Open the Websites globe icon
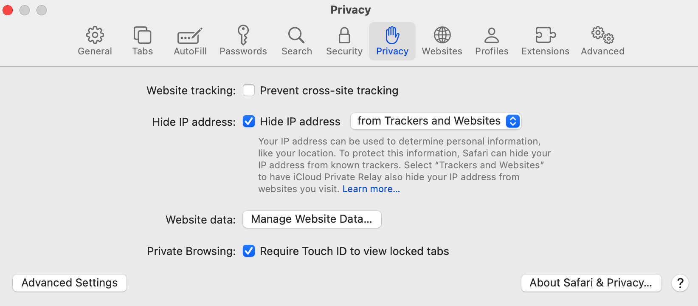This screenshot has height=306, width=698. coord(442,35)
